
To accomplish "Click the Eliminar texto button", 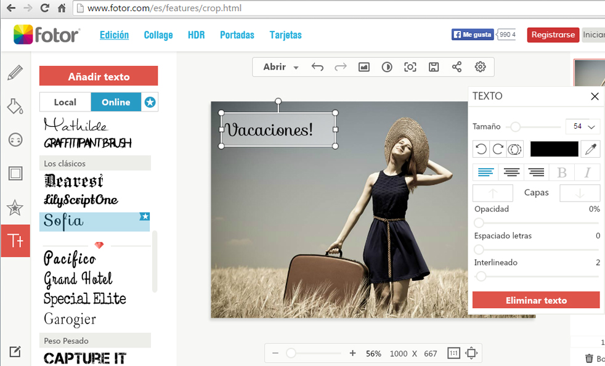I will pyautogui.click(x=536, y=300).
